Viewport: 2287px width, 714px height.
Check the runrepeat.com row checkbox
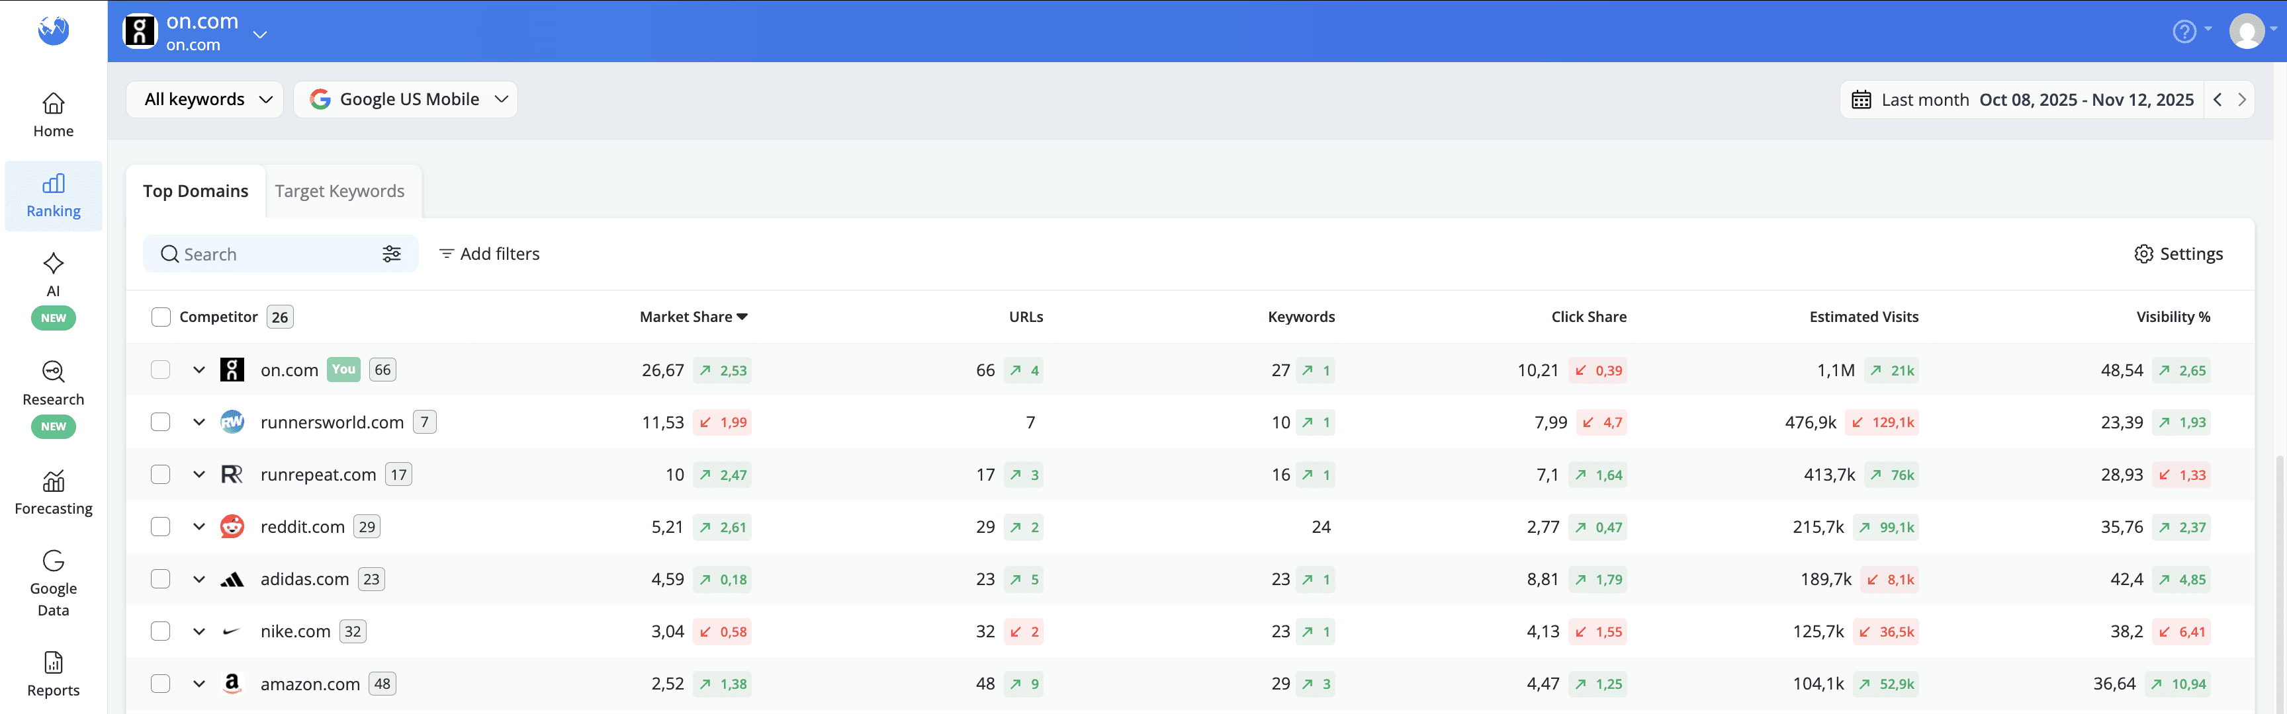[161, 475]
